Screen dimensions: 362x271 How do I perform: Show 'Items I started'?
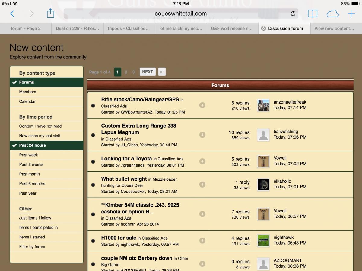coord(46,237)
